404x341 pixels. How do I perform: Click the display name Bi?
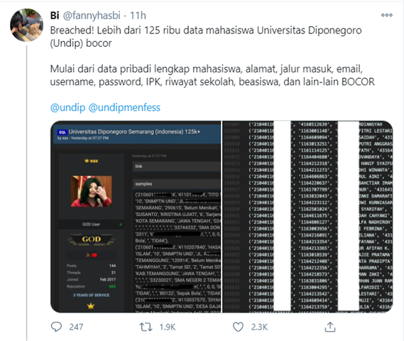[x=55, y=16]
